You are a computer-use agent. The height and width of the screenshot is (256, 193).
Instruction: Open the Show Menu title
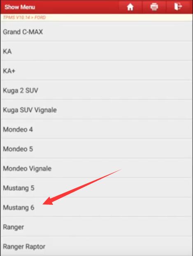[x=20, y=7]
